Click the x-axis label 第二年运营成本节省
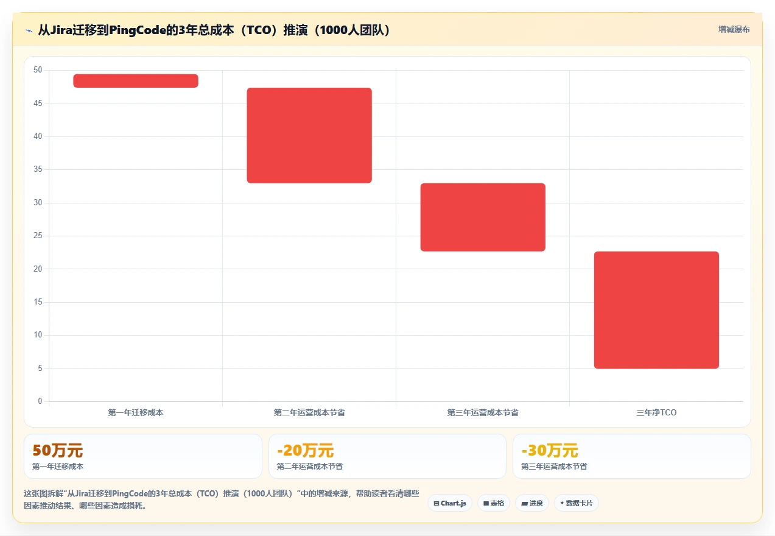 (309, 412)
